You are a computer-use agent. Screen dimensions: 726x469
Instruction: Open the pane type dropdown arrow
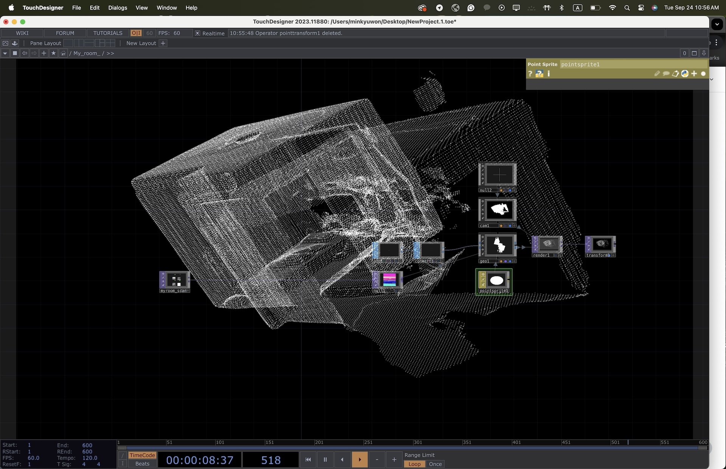coord(5,53)
